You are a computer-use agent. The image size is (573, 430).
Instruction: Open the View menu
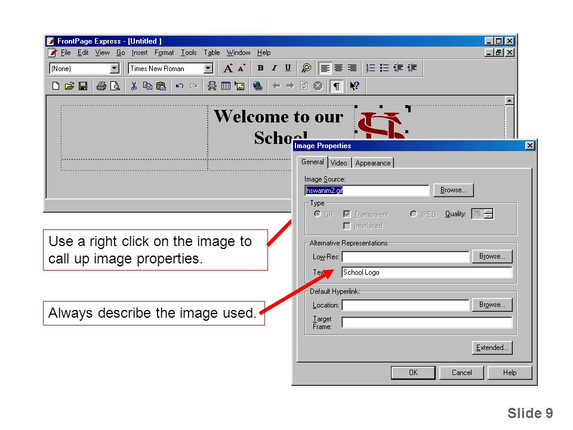click(102, 53)
